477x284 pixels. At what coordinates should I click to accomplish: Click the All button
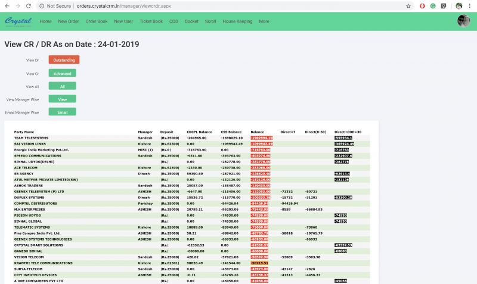[63, 86]
